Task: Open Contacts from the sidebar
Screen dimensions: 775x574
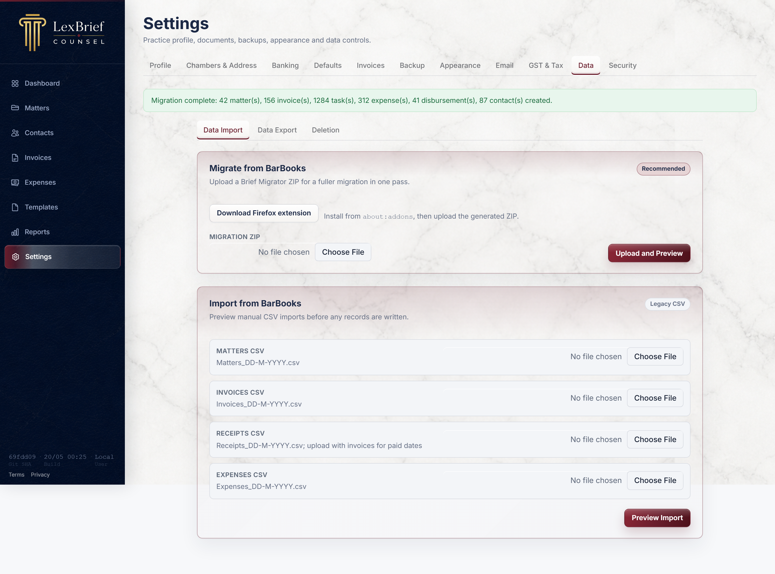Action: 62,133
